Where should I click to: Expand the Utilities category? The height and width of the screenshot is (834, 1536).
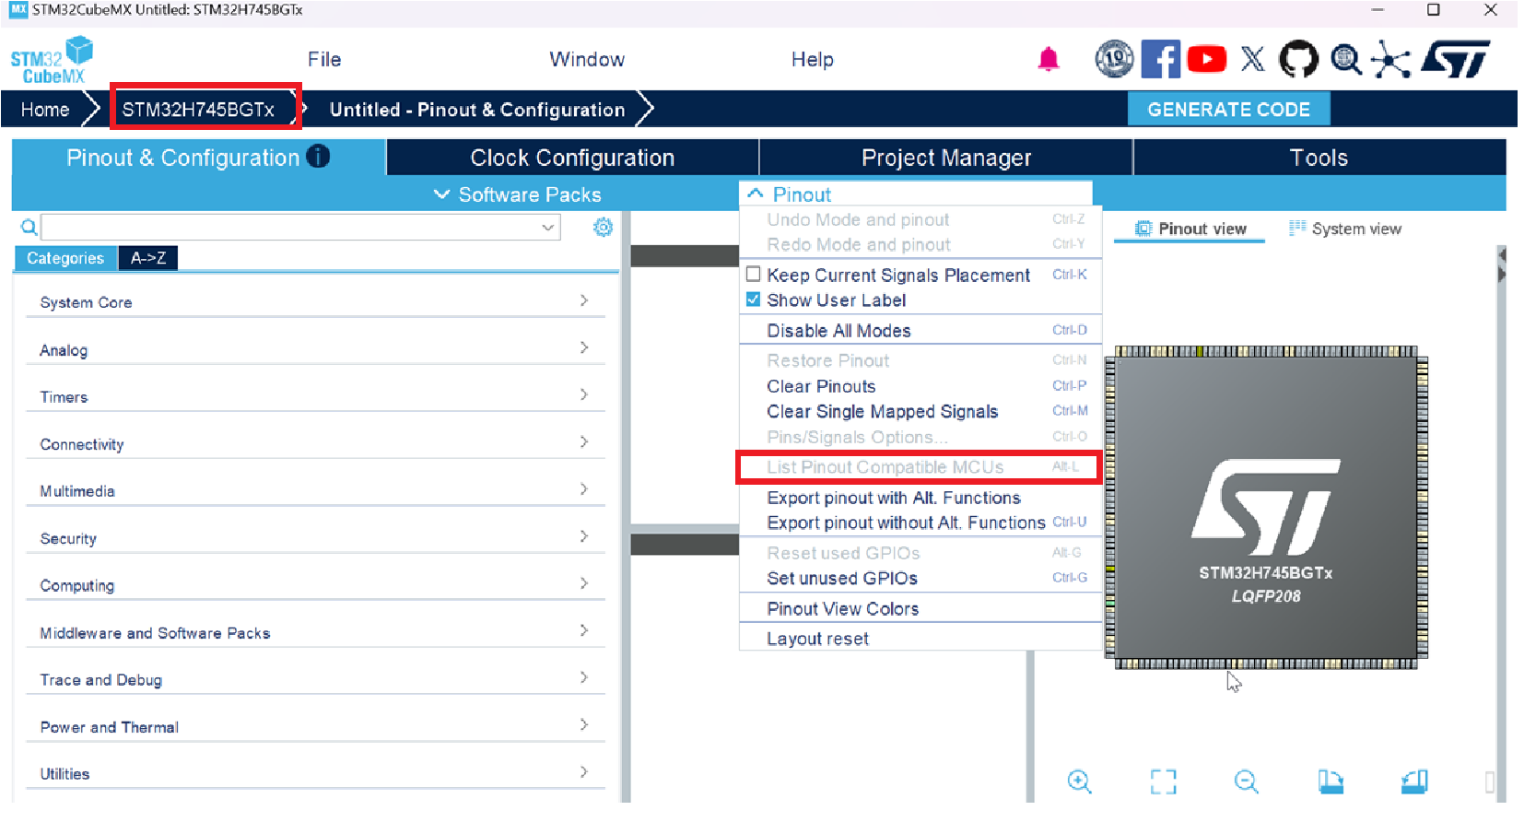tap(315, 773)
